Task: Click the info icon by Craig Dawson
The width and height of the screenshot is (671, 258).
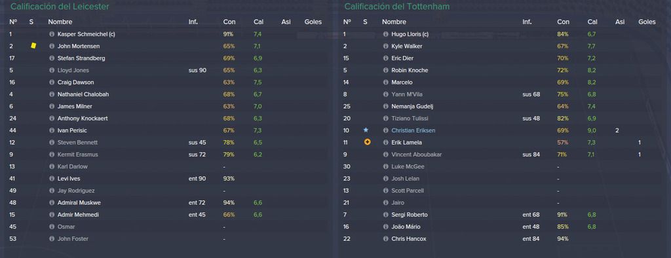Action: [52, 82]
